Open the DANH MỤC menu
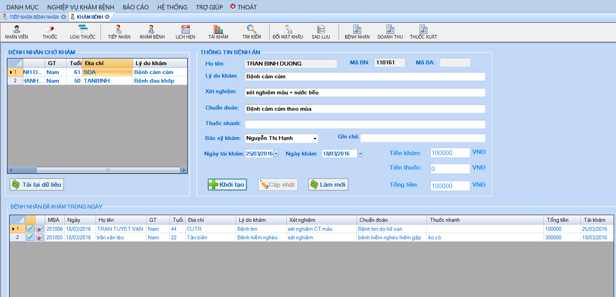 (x=23, y=7)
